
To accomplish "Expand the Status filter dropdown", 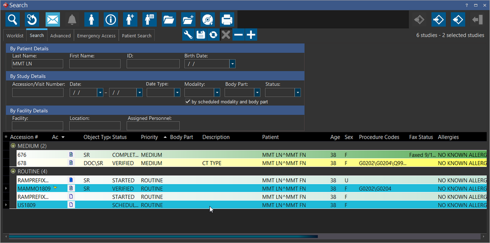I will [x=298, y=93].
